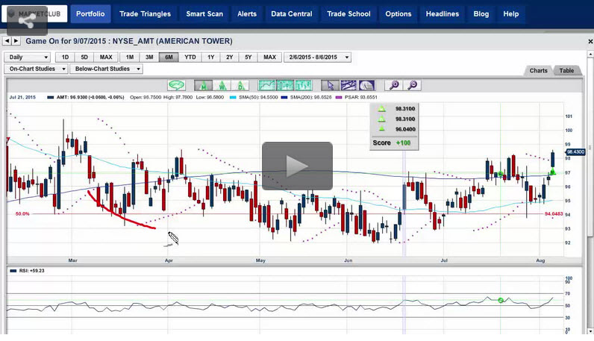Click the vertical scrollbar up arrow
Screen dimensions: 594x341
tap(590, 54)
